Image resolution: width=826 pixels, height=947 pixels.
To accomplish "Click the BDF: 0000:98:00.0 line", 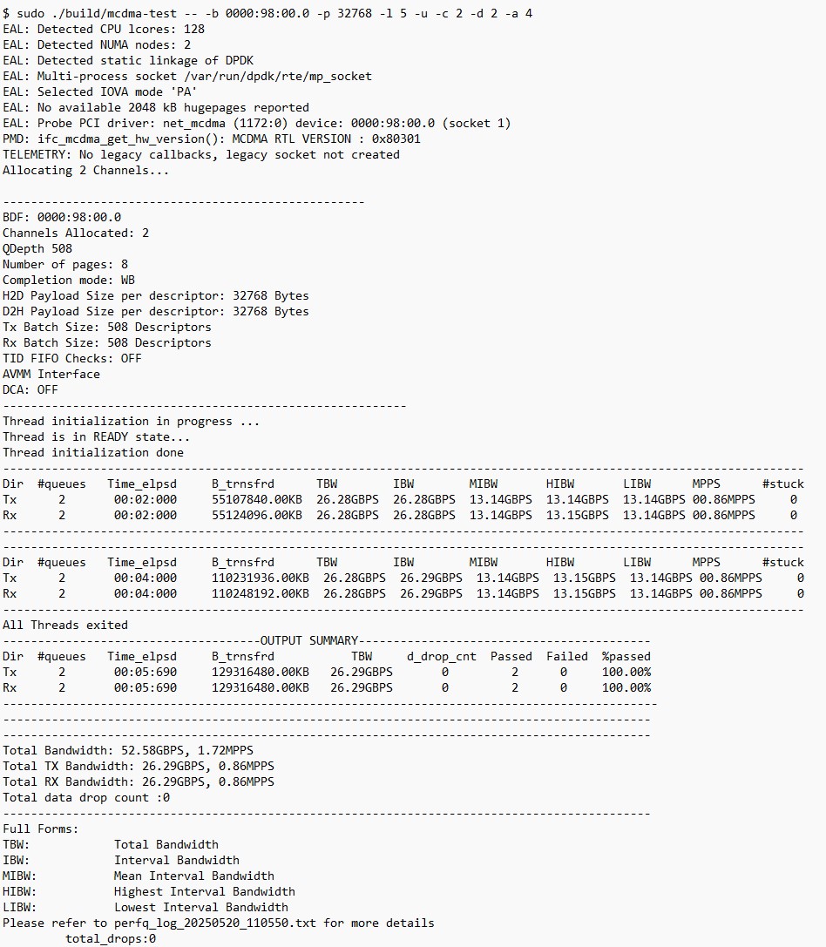I will coord(62,217).
